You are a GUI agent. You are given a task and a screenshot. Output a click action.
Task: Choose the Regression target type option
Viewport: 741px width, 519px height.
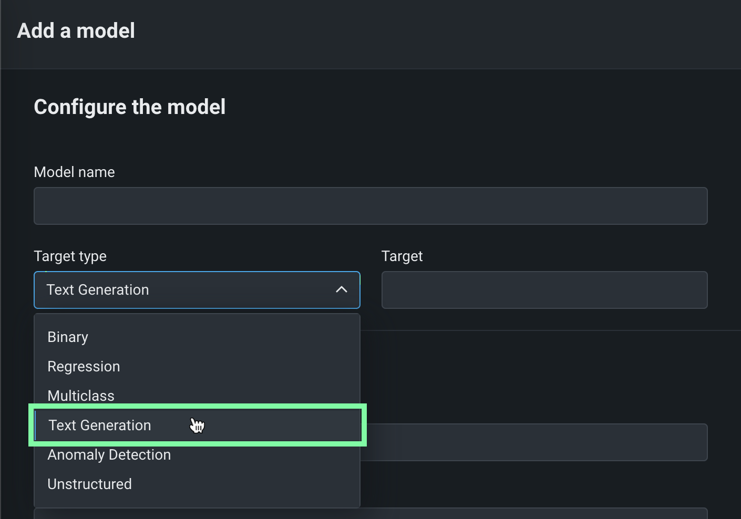(84, 367)
